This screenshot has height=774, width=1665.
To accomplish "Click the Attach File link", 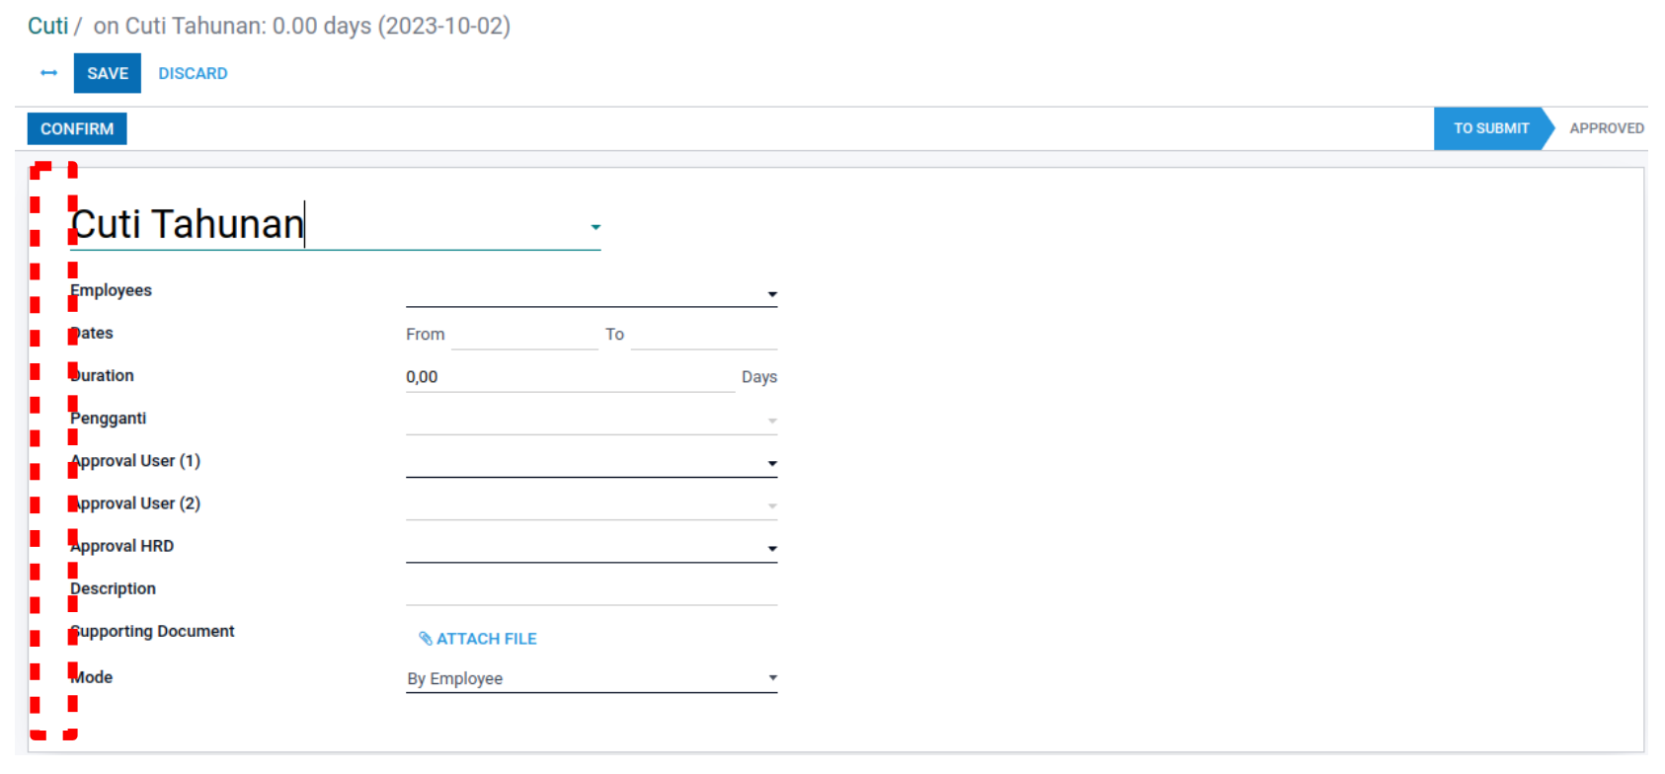I will [486, 639].
